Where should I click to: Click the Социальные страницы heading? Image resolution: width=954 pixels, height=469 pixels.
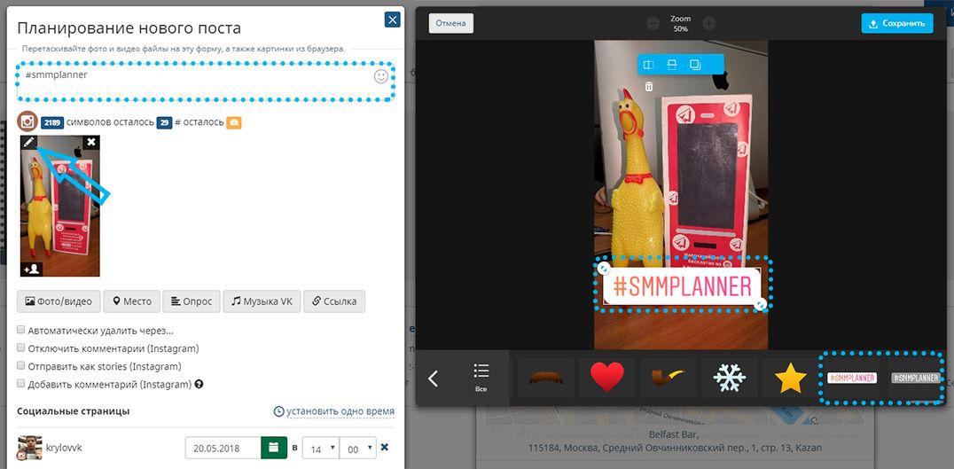point(73,411)
